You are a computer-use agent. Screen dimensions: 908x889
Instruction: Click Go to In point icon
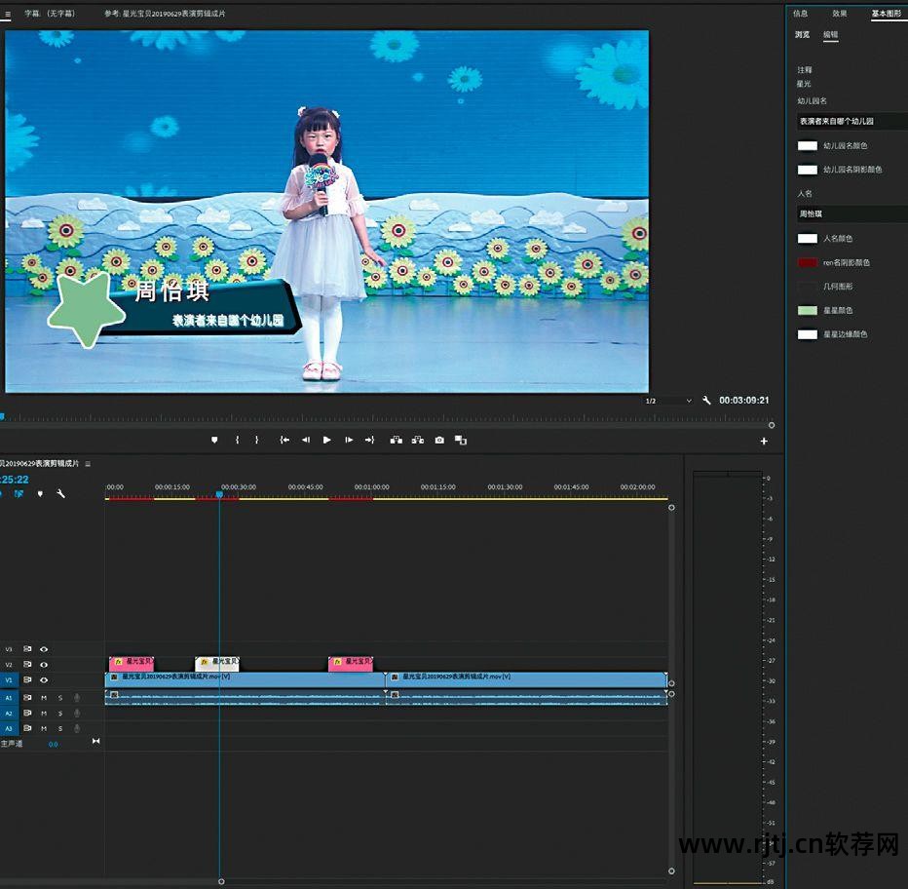(284, 440)
